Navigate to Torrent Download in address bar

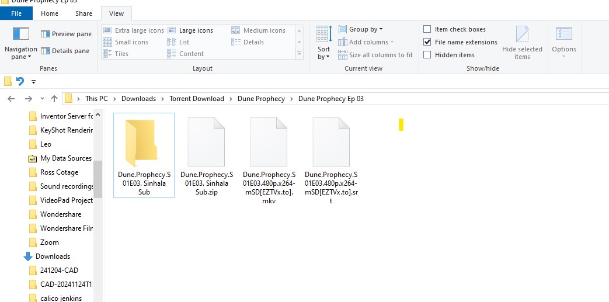point(197,99)
